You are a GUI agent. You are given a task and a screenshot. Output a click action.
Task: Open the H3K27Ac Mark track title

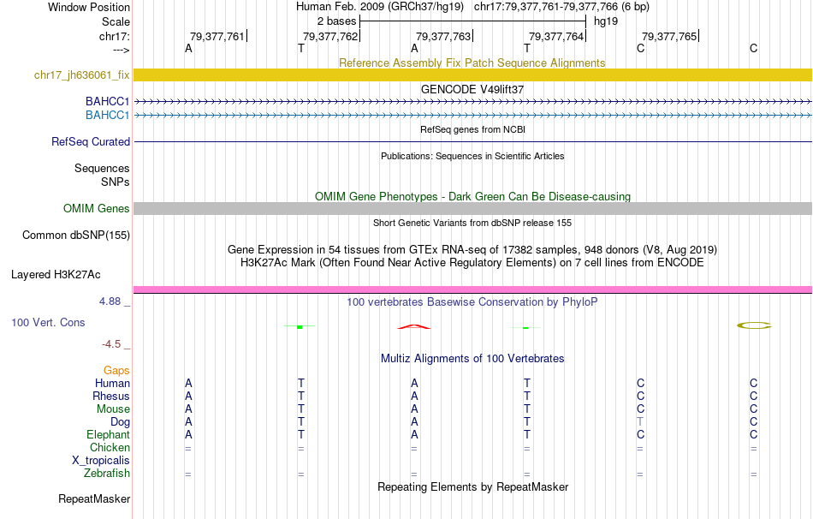(472, 263)
